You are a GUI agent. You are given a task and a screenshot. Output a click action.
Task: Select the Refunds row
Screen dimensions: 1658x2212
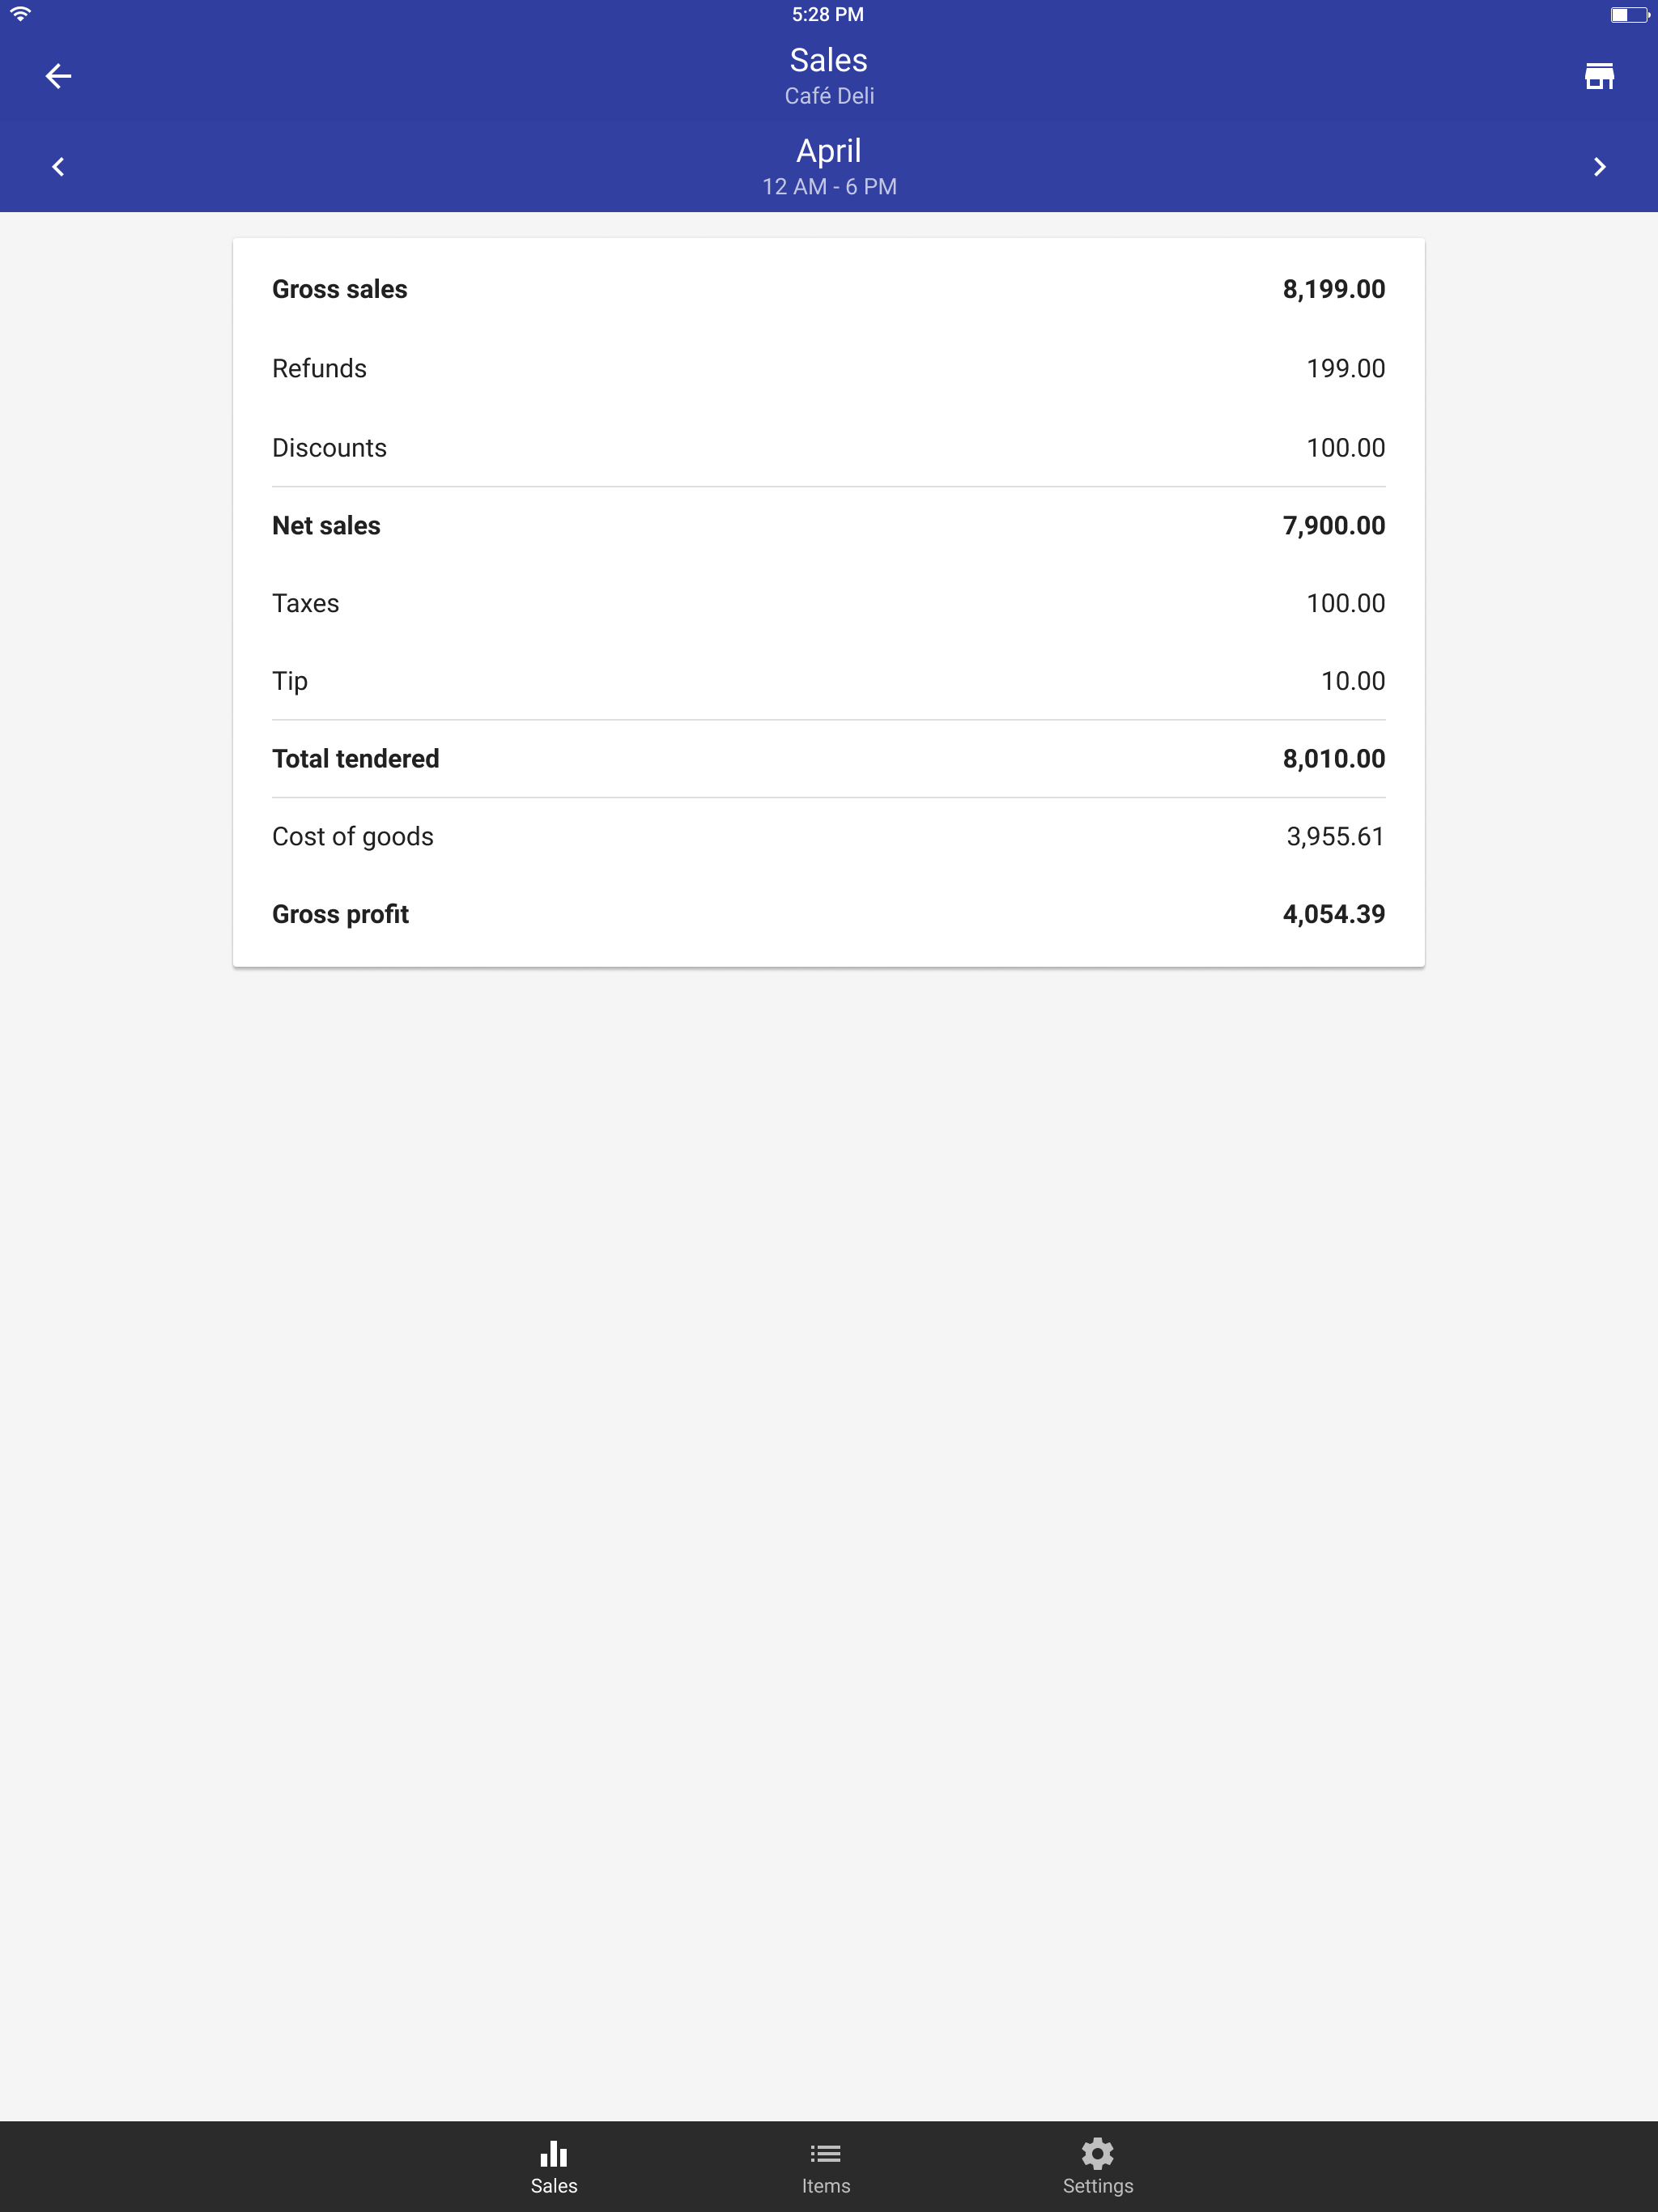coord(828,368)
